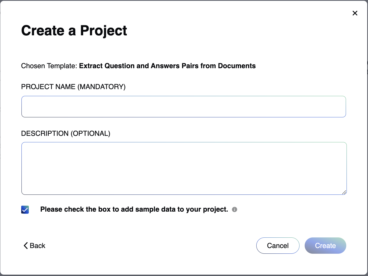Click the DESCRIPTION (OPTIONAL) label
The image size is (368, 276).
point(66,133)
